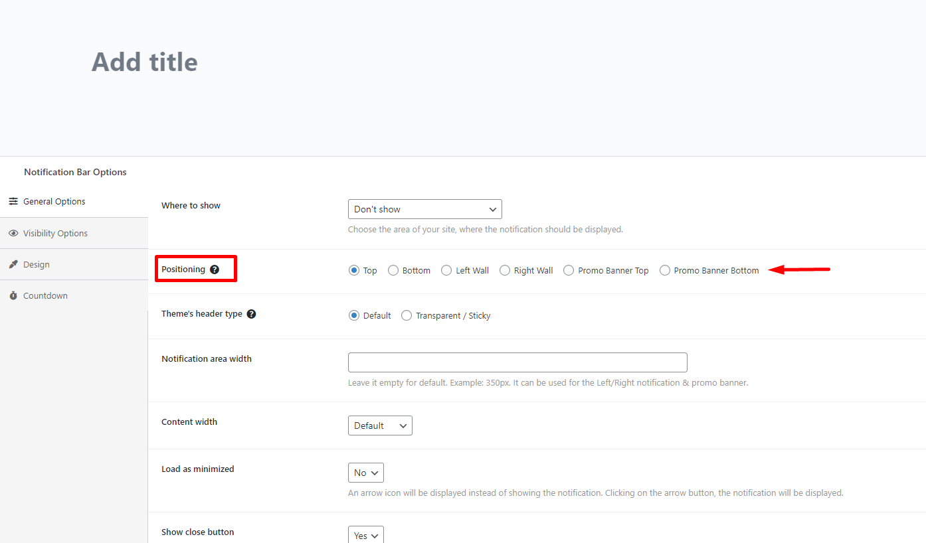Select Promo Banner Bottom radio option
926x543 pixels.
coord(665,270)
